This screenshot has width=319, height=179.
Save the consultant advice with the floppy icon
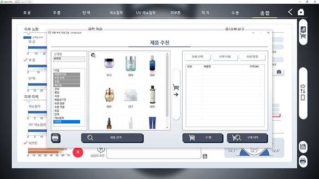click(205, 156)
